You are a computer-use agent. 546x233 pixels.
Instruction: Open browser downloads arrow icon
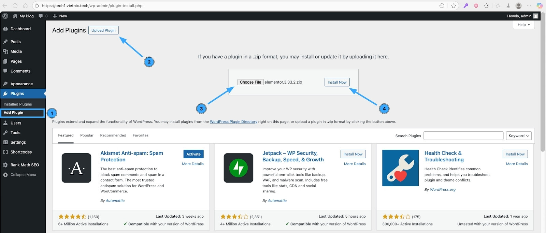tap(508, 6)
